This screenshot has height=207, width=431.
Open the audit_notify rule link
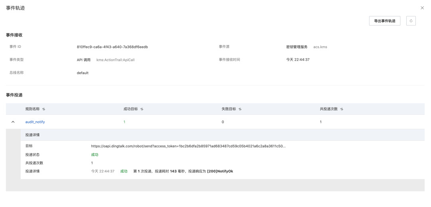tap(35, 122)
